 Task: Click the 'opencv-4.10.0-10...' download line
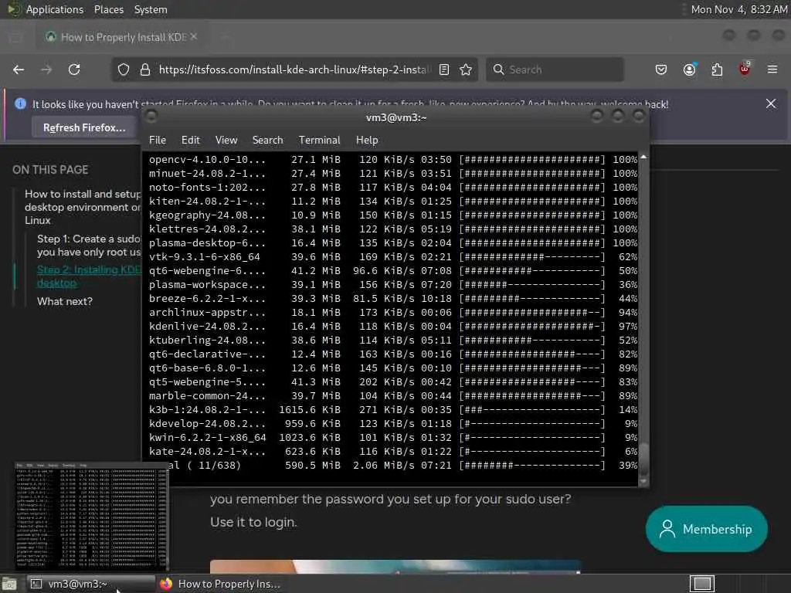pos(393,159)
